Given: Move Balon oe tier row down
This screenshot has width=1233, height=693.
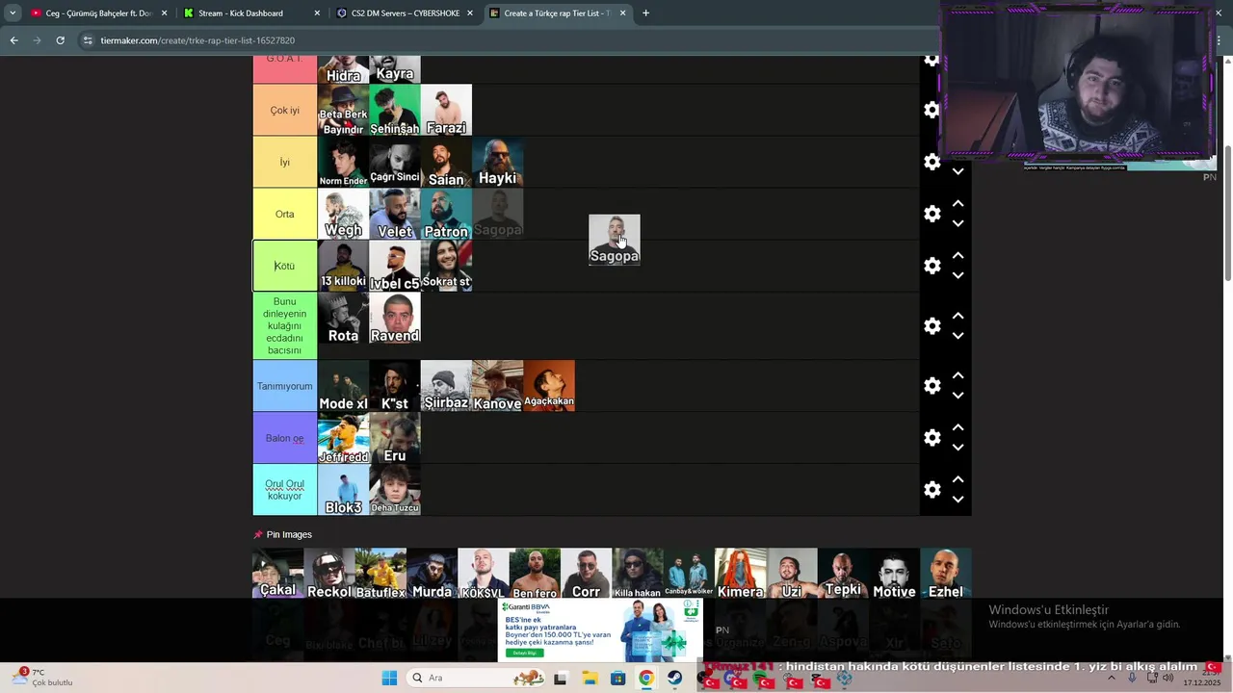Looking at the screenshot, I should pyautogui.click(x=958, y=448).
